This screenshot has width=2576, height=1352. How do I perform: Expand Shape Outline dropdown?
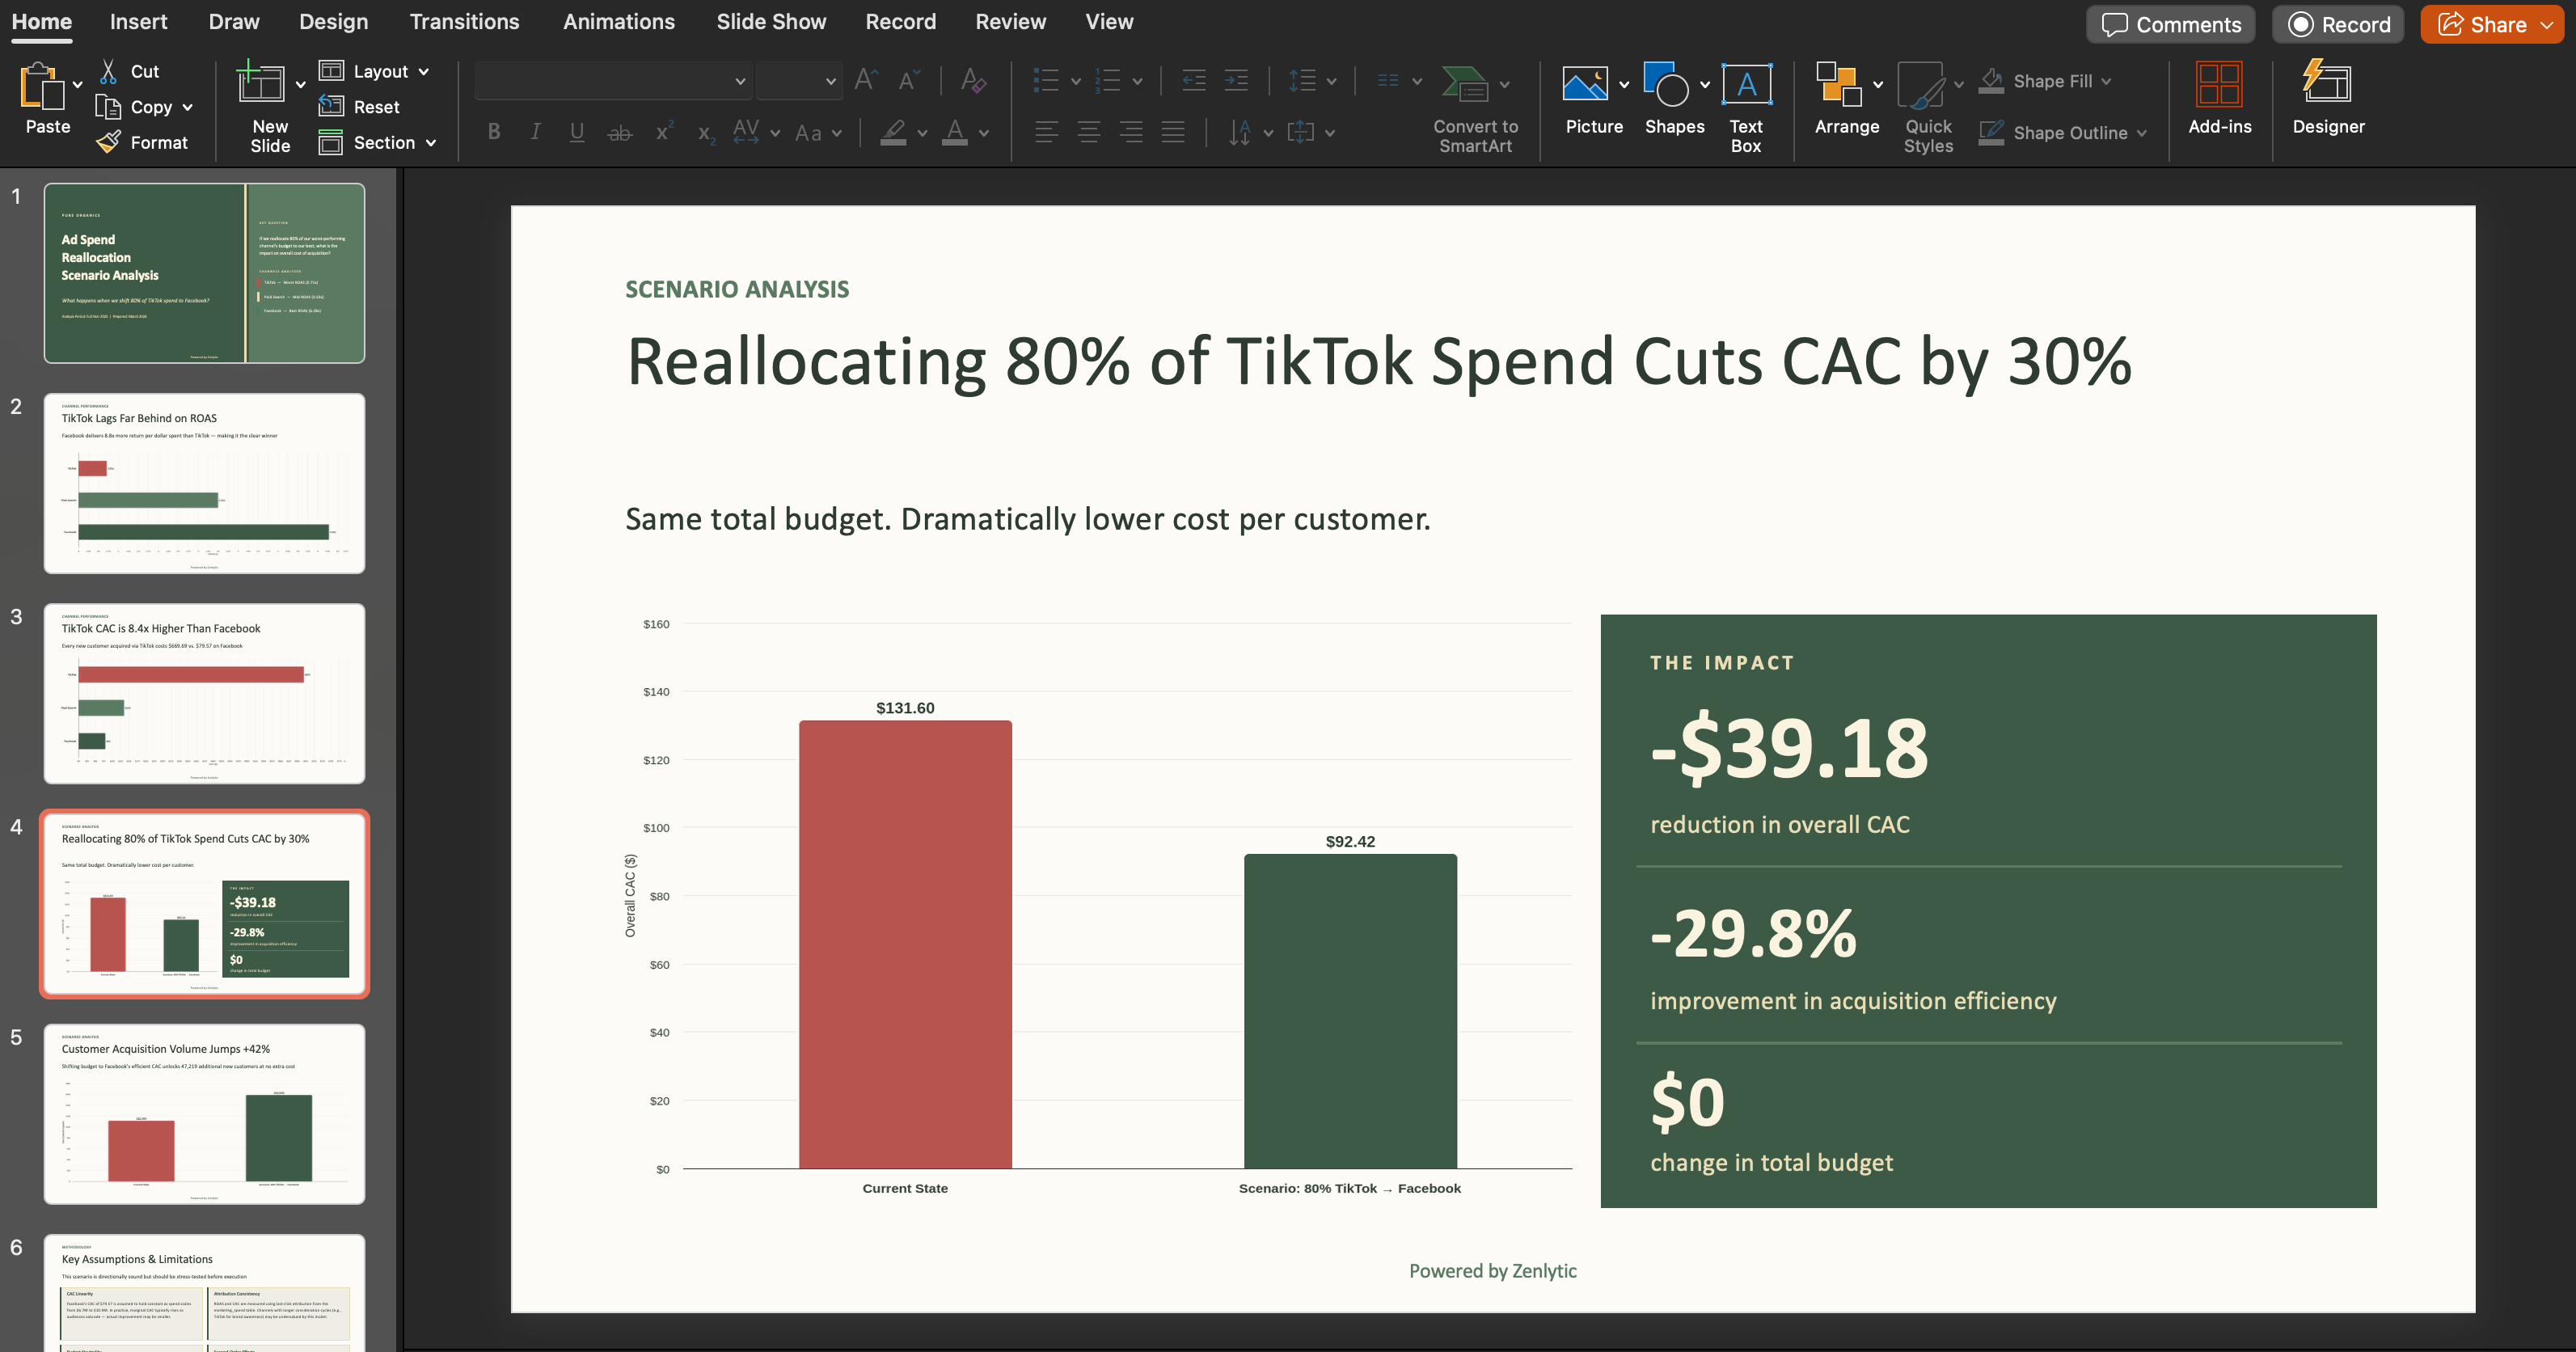pos(2142,133)
